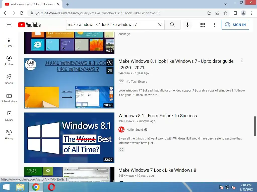Click the browser address bar URL
257x192 pixels.
pyautogui.click(x=98, y=13)
